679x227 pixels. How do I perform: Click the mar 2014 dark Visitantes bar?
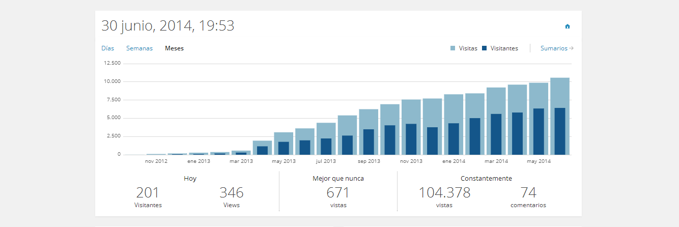496,134
